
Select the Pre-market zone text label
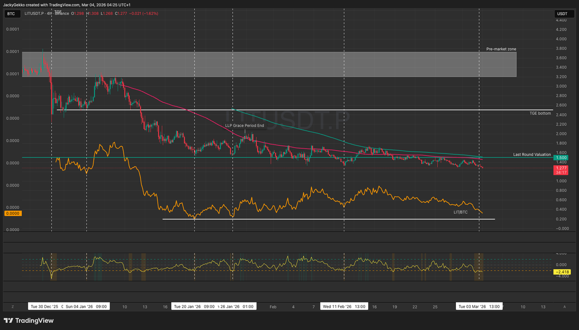[501, 49]
